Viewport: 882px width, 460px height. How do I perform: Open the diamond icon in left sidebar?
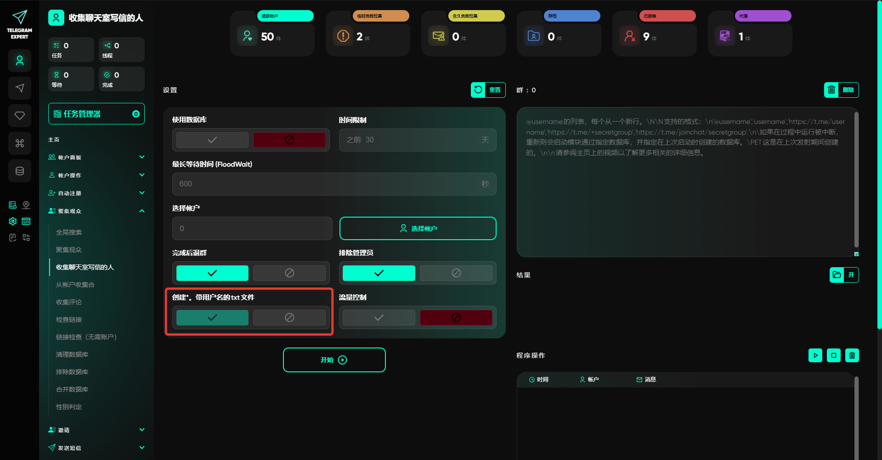[20, 116]
